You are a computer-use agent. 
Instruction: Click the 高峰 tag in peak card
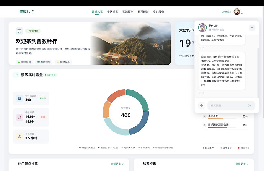coord(43,117)
